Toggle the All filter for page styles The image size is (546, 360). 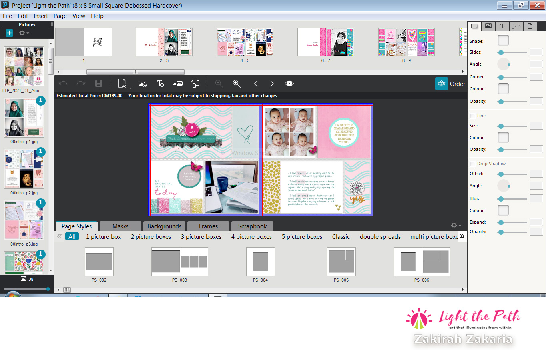pyautogui.click(x=72, y=236)
